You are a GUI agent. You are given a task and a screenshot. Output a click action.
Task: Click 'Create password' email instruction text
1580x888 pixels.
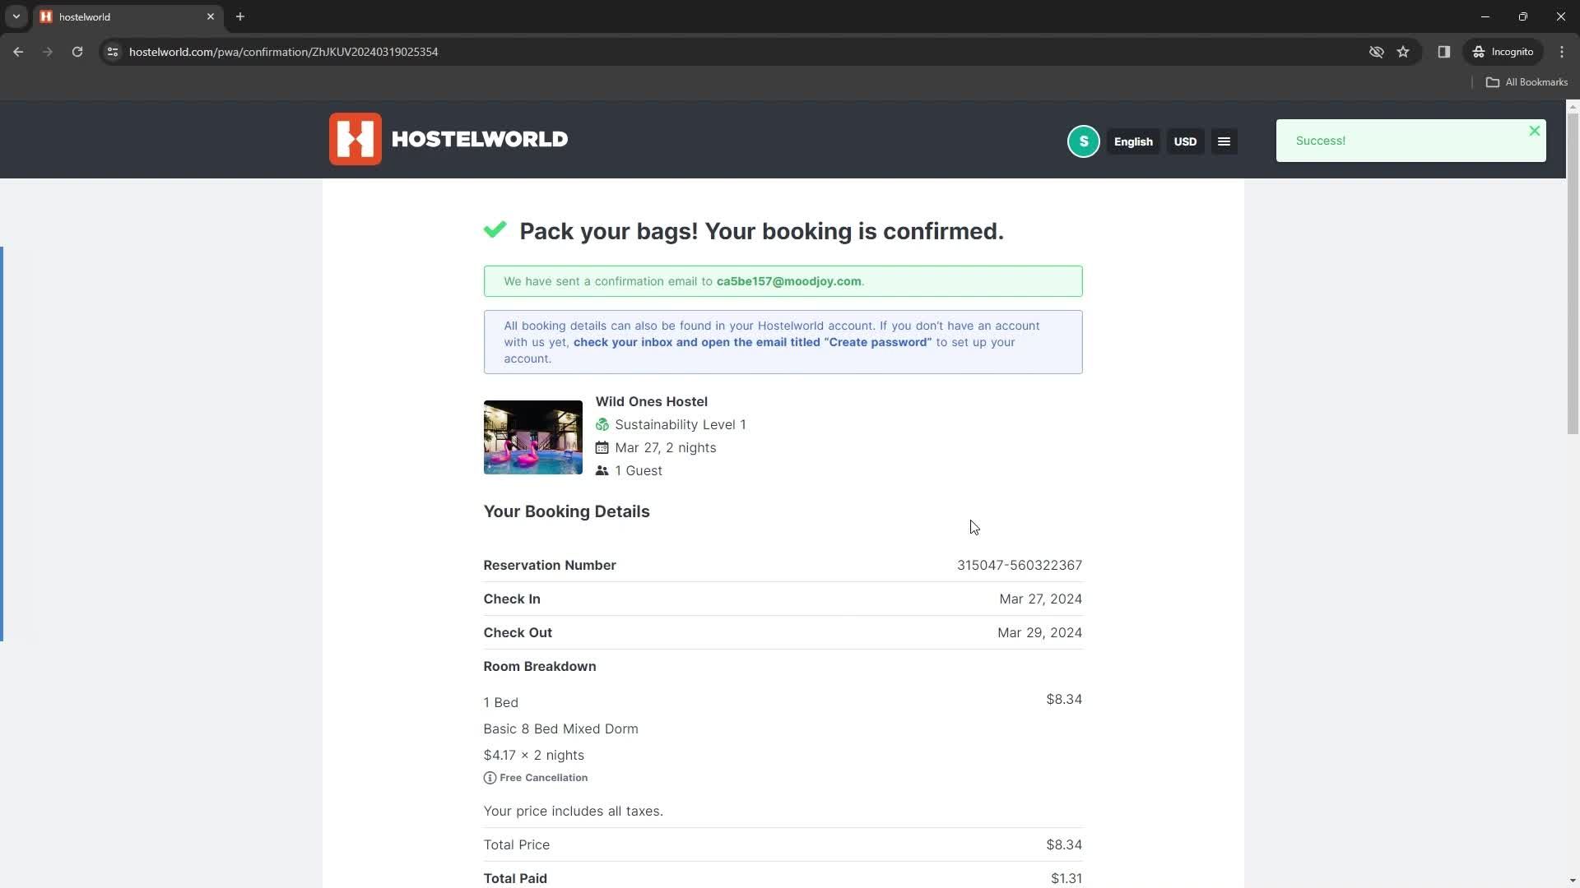(752, 342)
